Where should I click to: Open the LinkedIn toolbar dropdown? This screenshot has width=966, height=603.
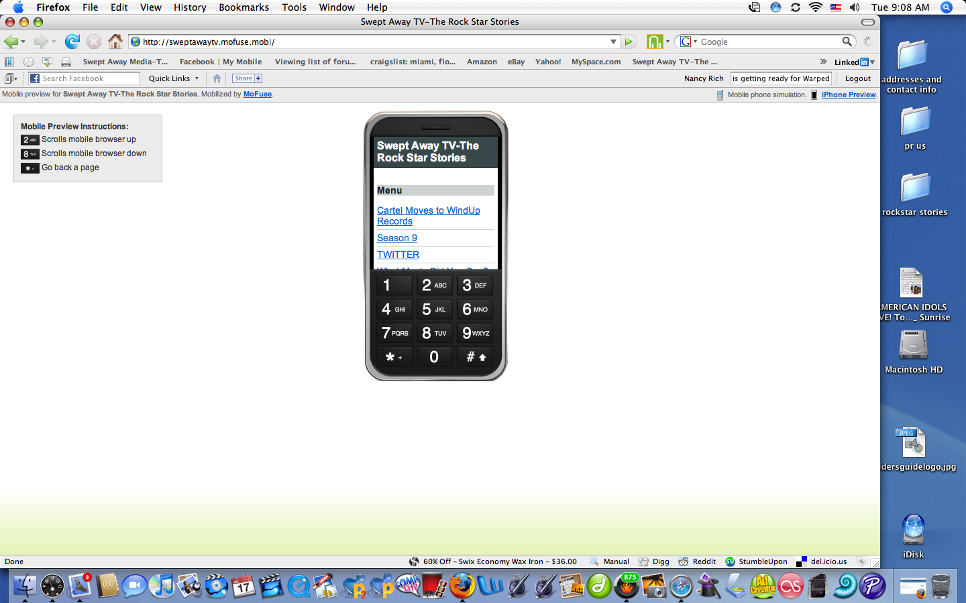click(x=872, y=62)
